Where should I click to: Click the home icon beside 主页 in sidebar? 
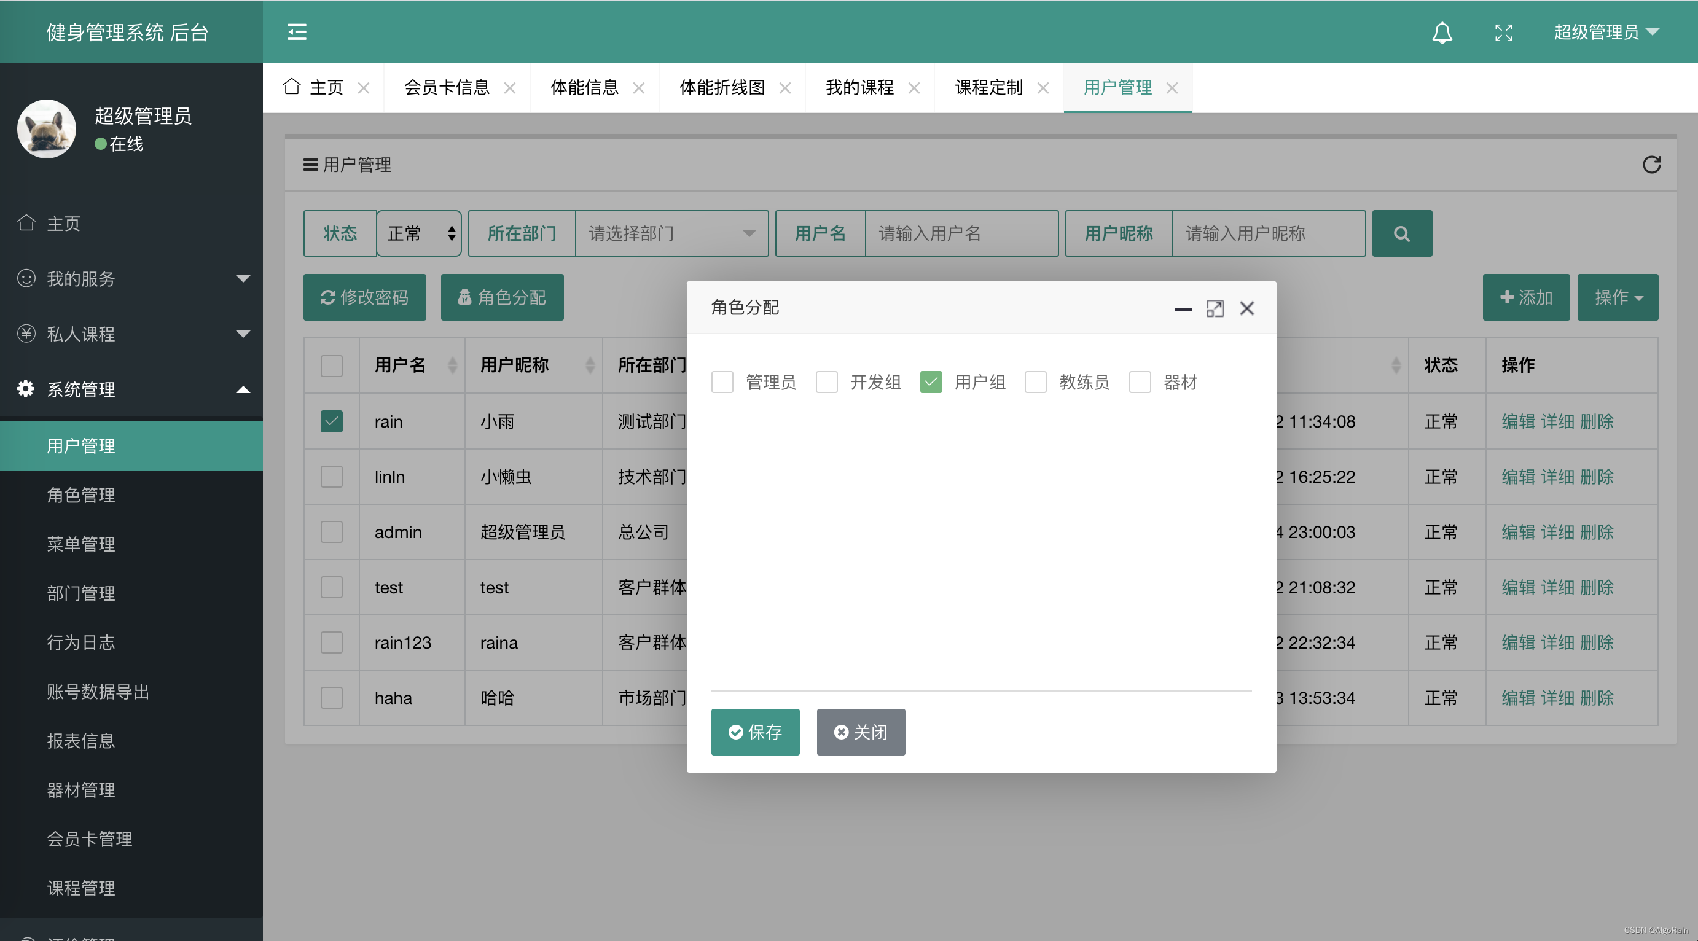tap(26, 223)
